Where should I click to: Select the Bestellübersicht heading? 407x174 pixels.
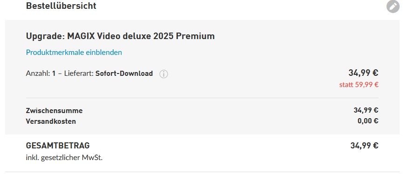click(x=61, y=6)
